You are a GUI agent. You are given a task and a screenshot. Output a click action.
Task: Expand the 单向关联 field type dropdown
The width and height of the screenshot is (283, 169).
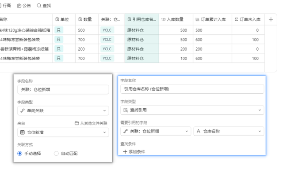click(x=63, y=110)
